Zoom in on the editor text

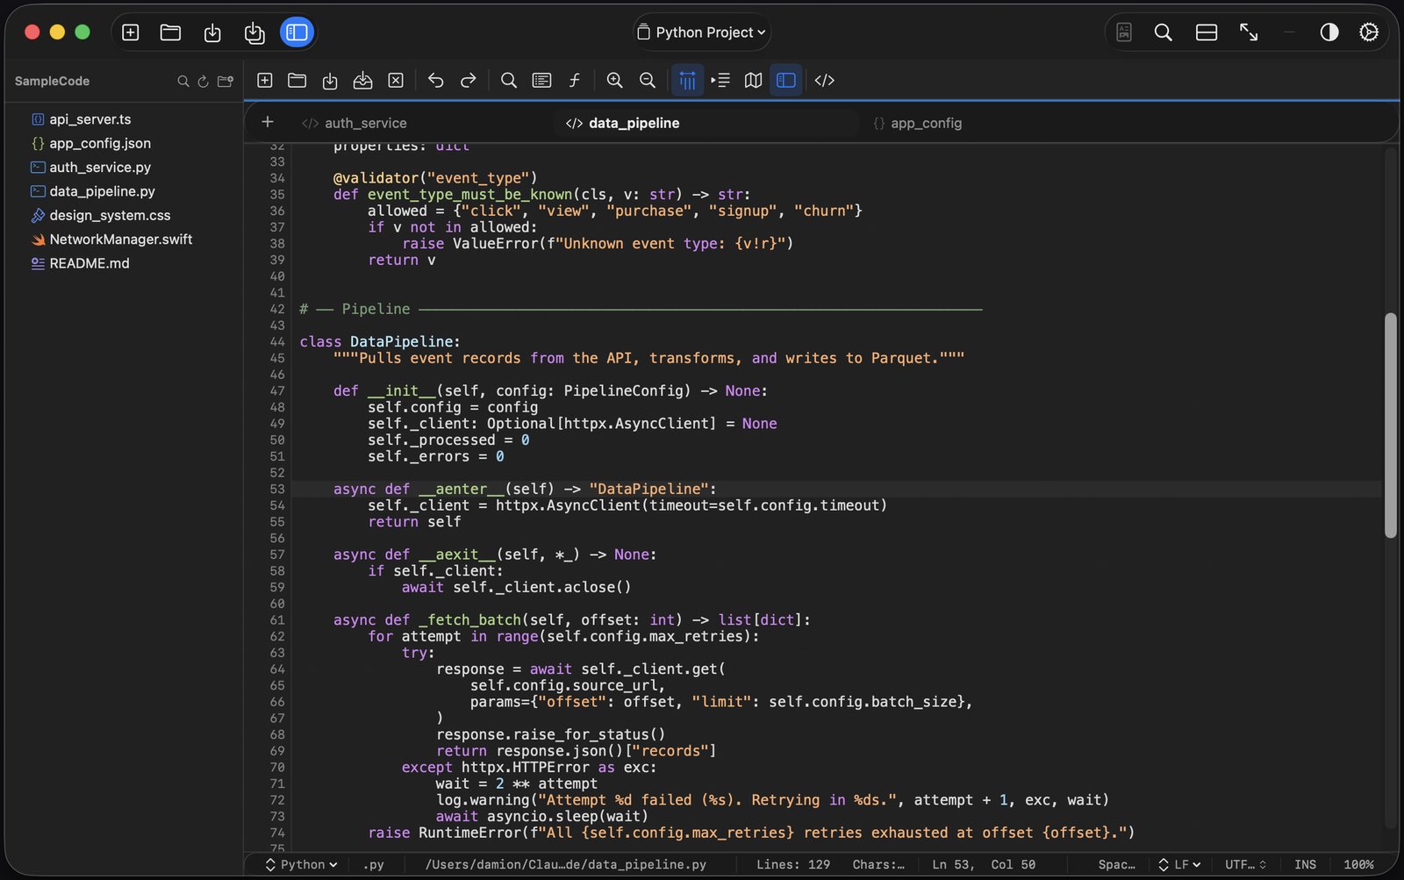(x=615, y=81)
